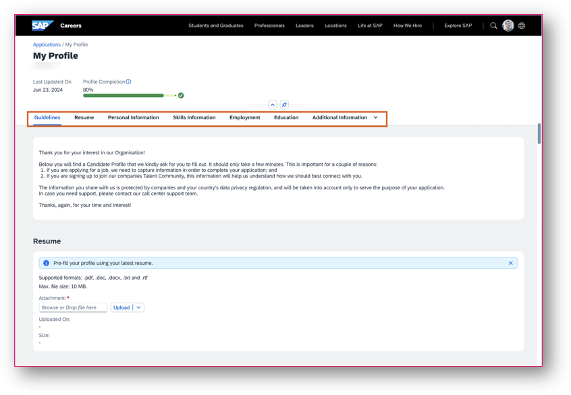The image size is (571, 395).
Task: Open the Skills Information tab
Action: coord(194,117)
